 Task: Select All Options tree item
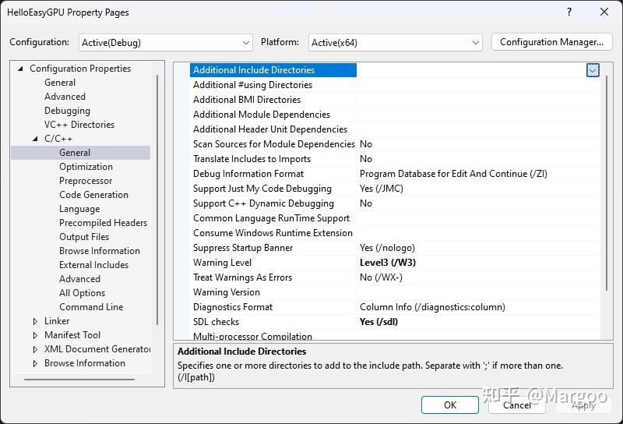pyautogui.click(x=82, y=293)
